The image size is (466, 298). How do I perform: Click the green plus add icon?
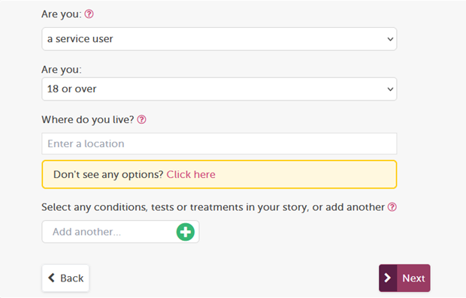tap(186, 232)
